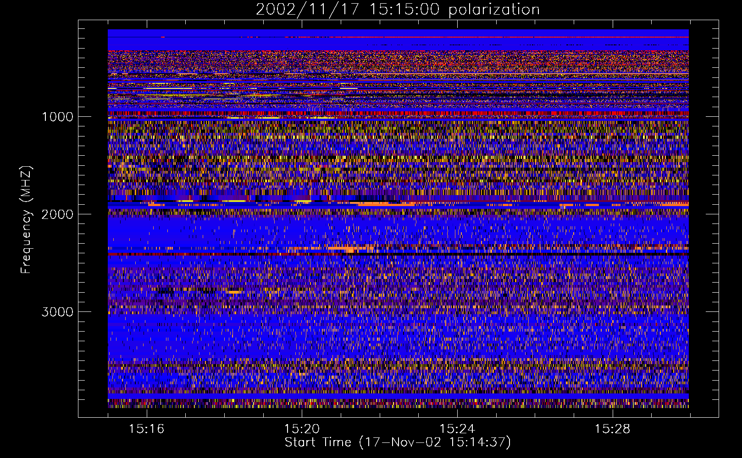Click the 'Frequency (MHZ)' axis label
The width and height of the screenshot is (742, 458).
click(x=27, y=220)
